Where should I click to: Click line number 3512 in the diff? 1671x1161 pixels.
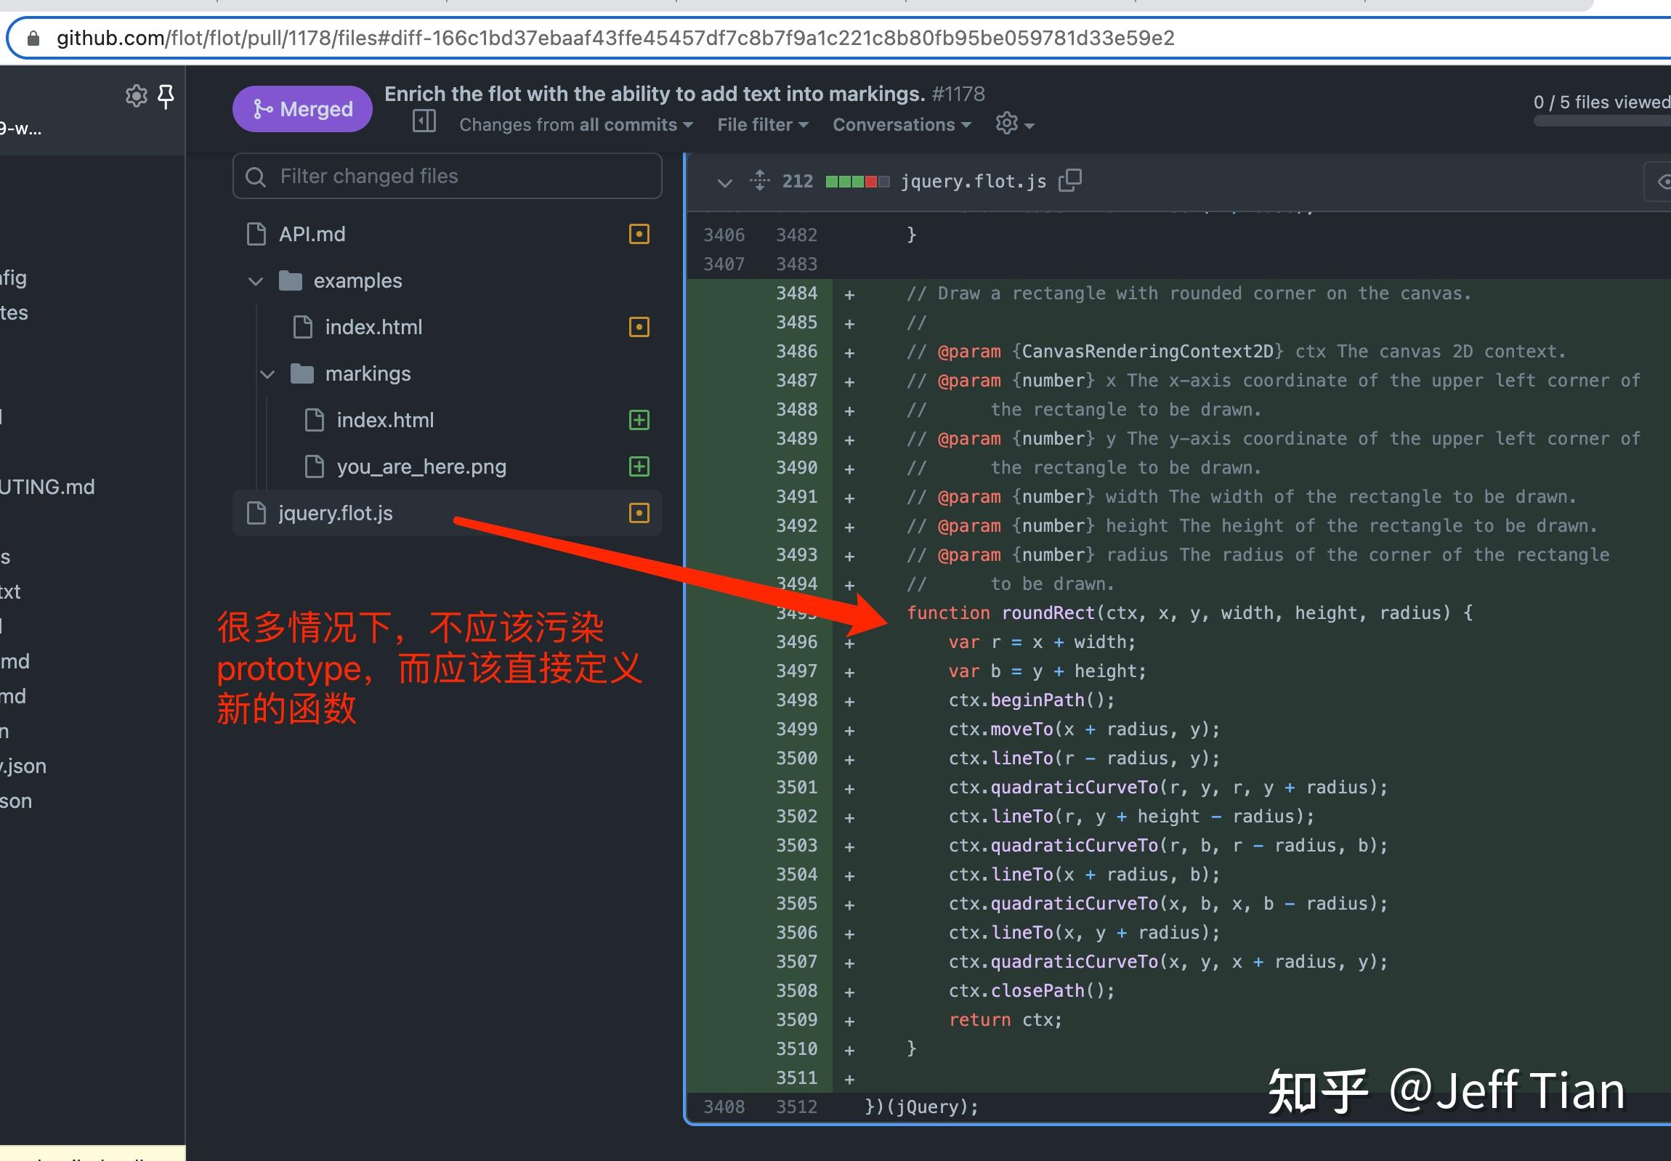(x=796, y=1107)
